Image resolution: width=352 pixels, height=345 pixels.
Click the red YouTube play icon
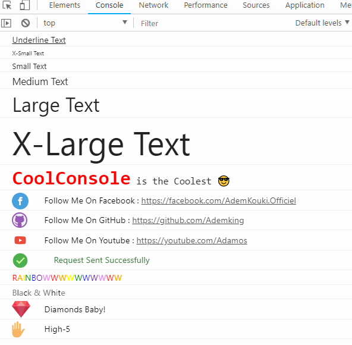click(x=20, y=240)
